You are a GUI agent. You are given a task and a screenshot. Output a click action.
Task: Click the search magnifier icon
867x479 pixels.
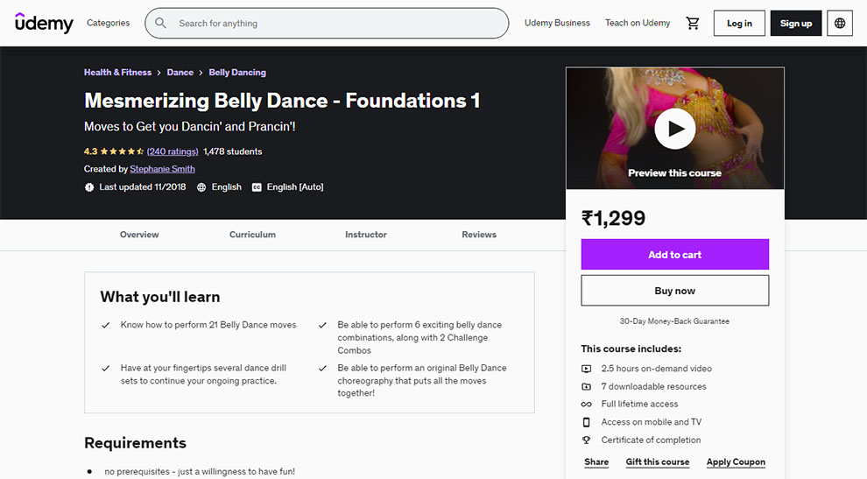click(x=161, y=24)
